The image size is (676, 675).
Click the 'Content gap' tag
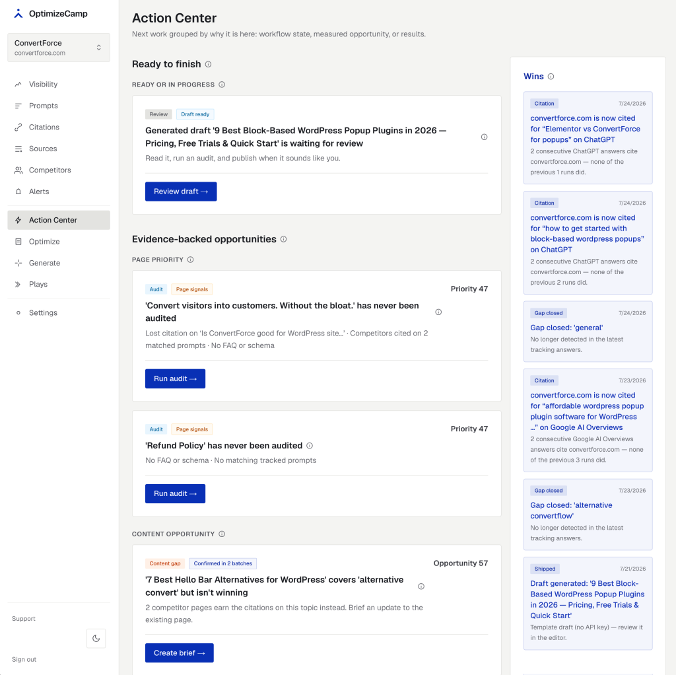click(x=165, y=563)
